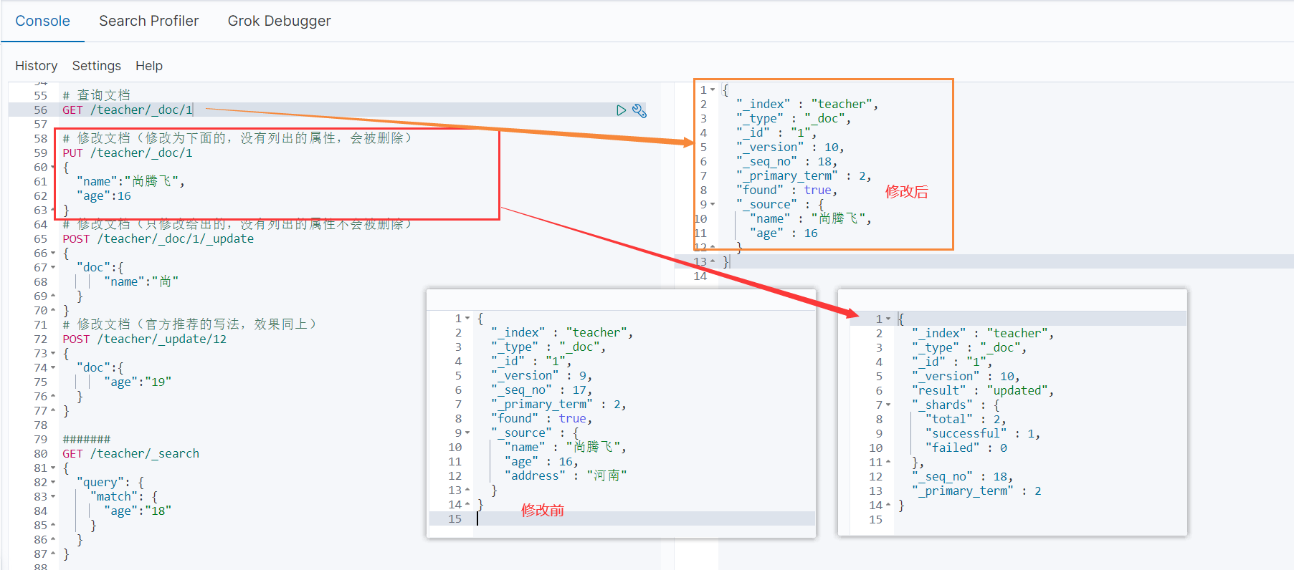Viewport: 1294px width, 570px height.
Task: Toggle fold arrow at editor line 87
Action: tap(53, 554)
